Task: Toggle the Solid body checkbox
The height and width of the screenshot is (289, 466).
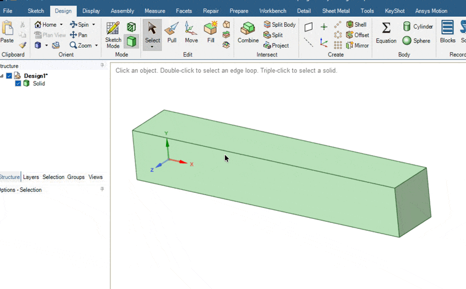Action: 18,83
